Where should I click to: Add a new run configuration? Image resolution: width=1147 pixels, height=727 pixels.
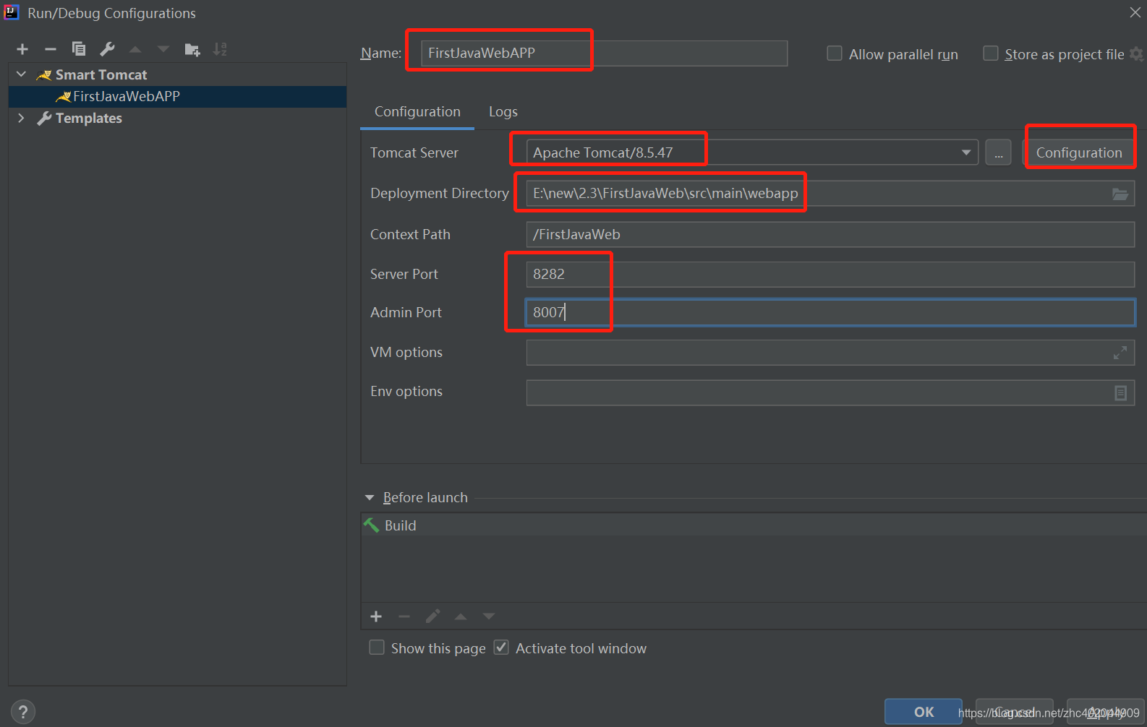[x=22, y=49]
